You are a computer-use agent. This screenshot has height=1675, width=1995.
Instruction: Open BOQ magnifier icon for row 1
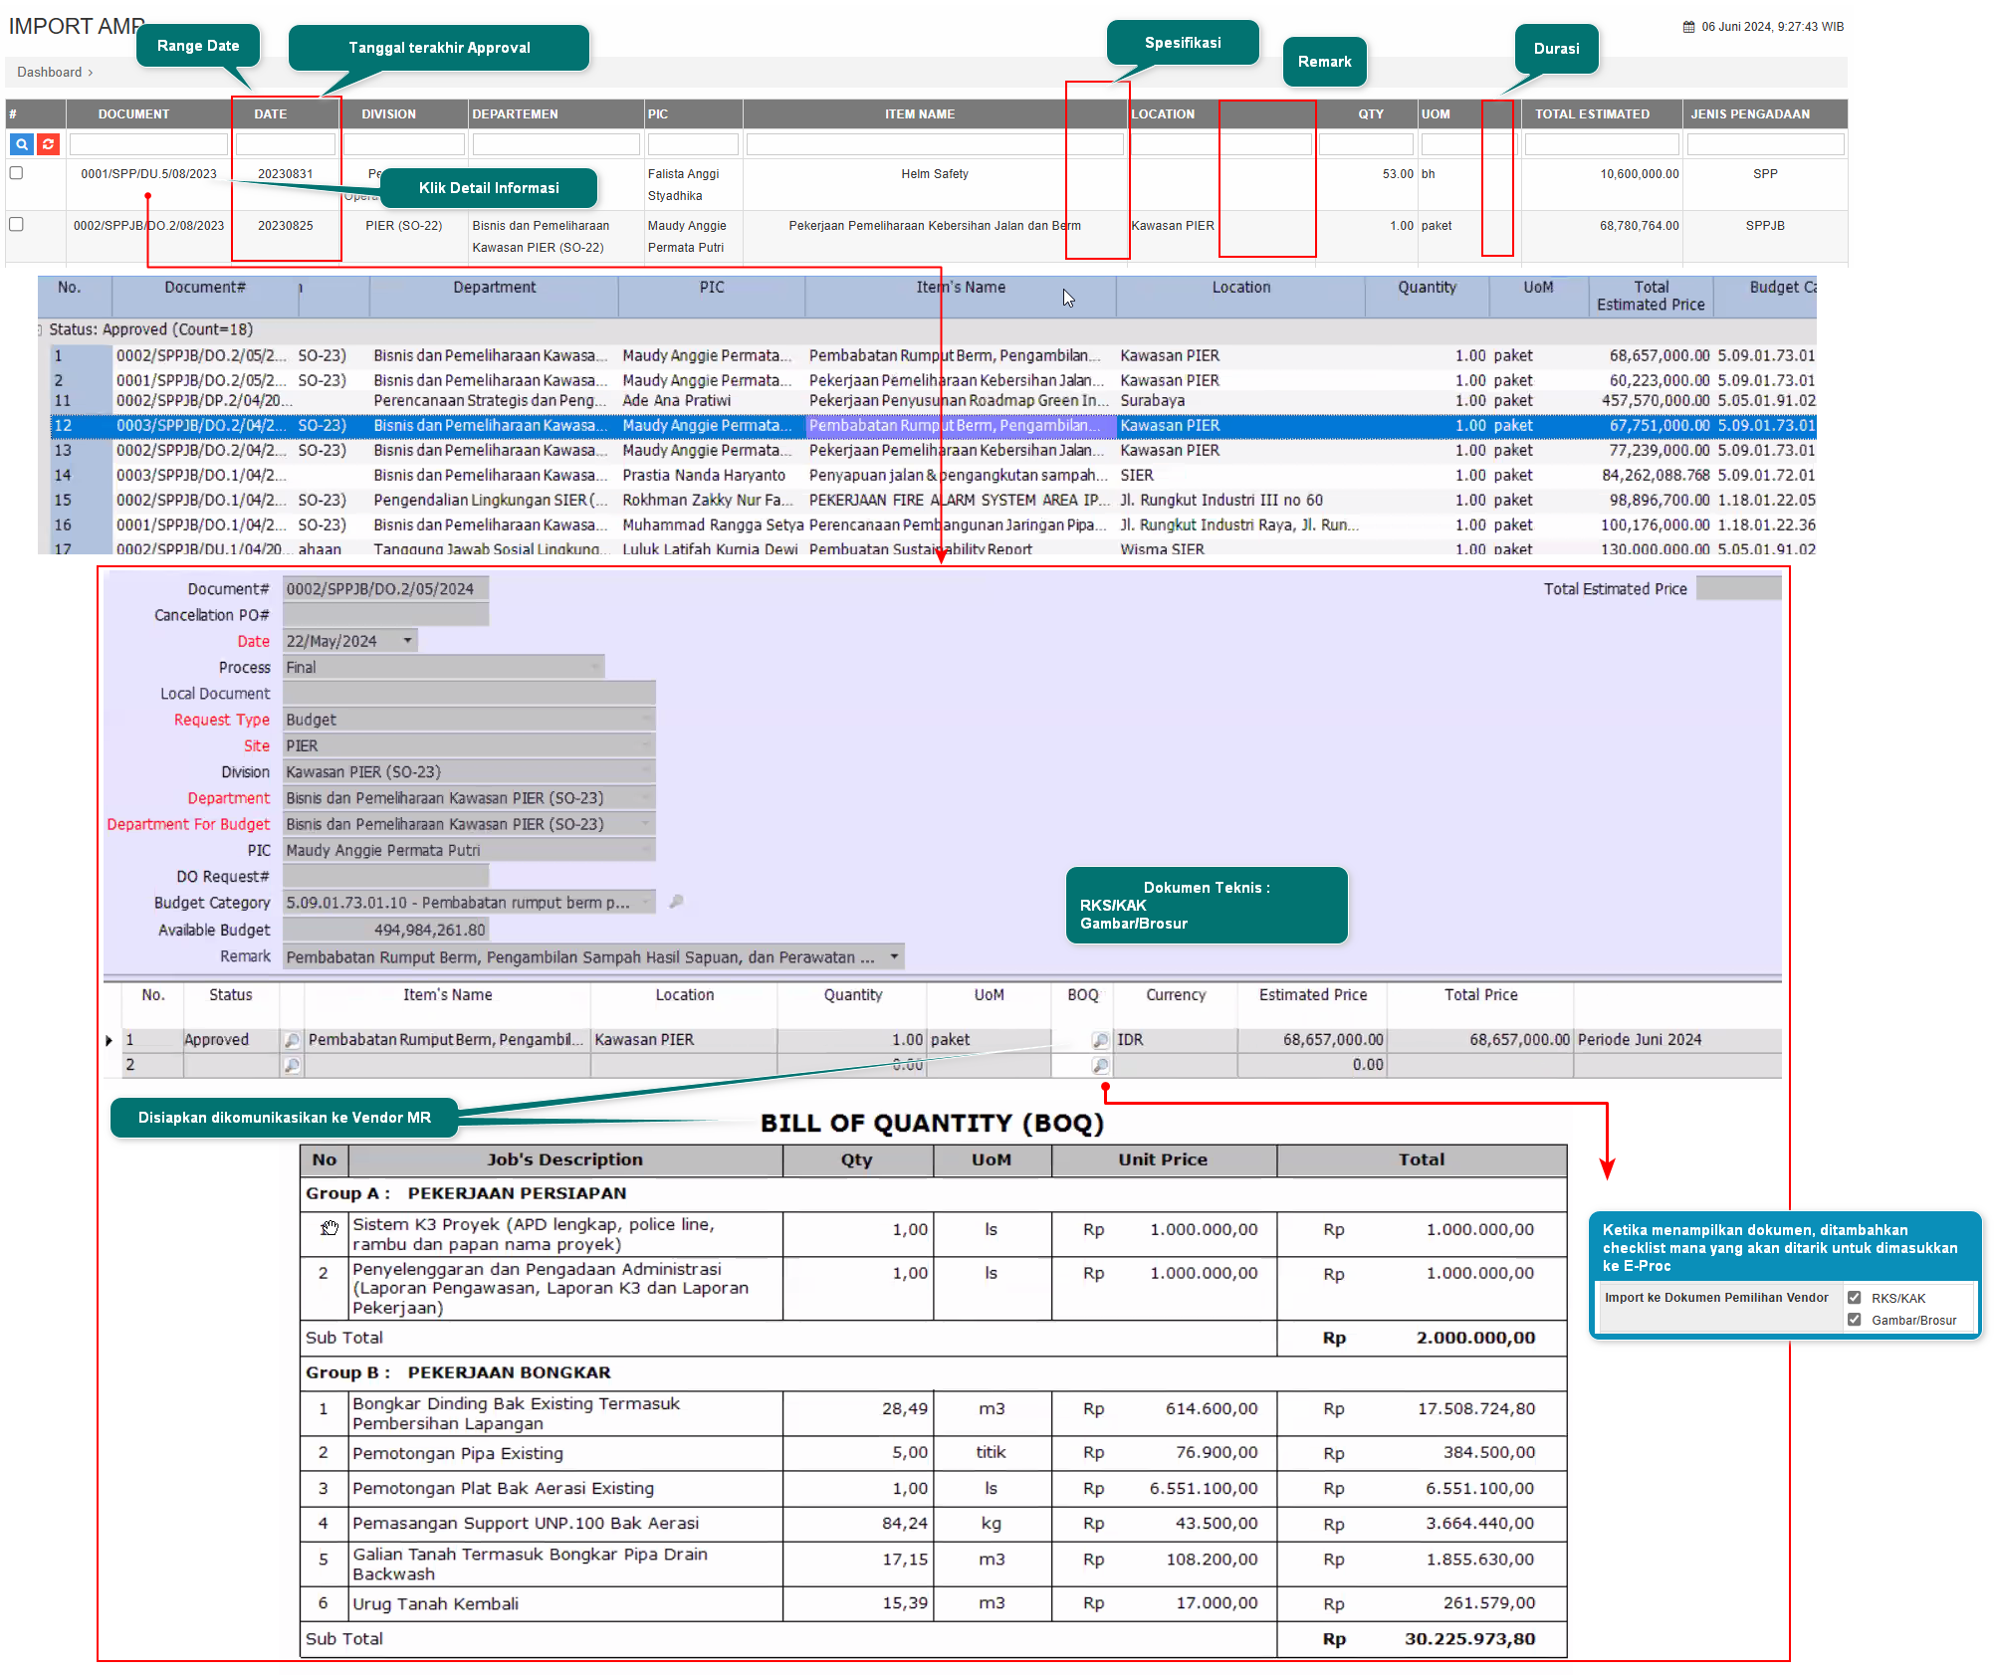pyautogui.click(x=1099, y=1040)
